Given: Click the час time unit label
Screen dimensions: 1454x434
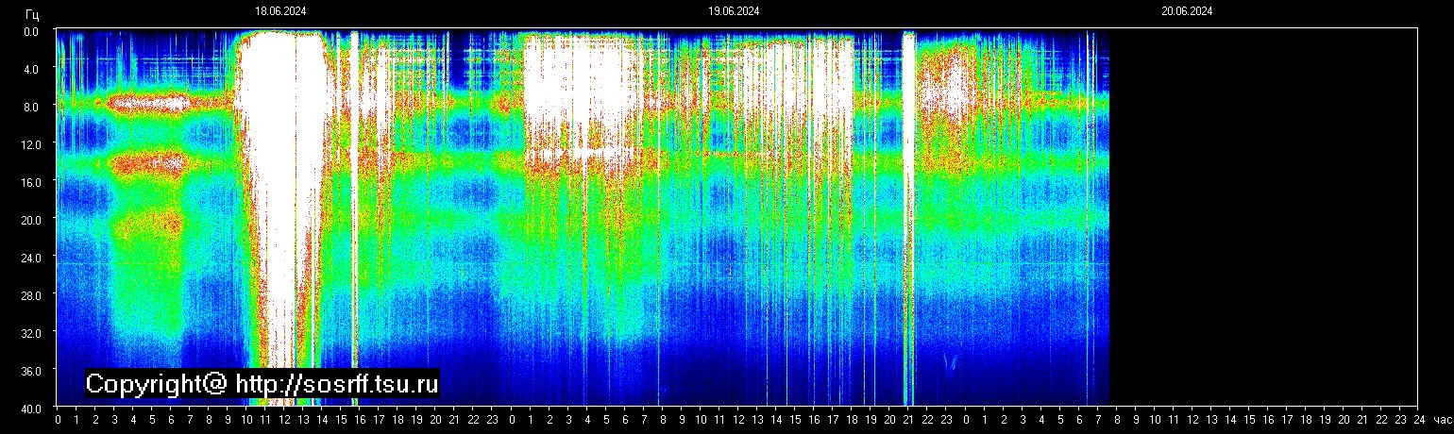Looking at the screenshot, I should pos(1442,419).
